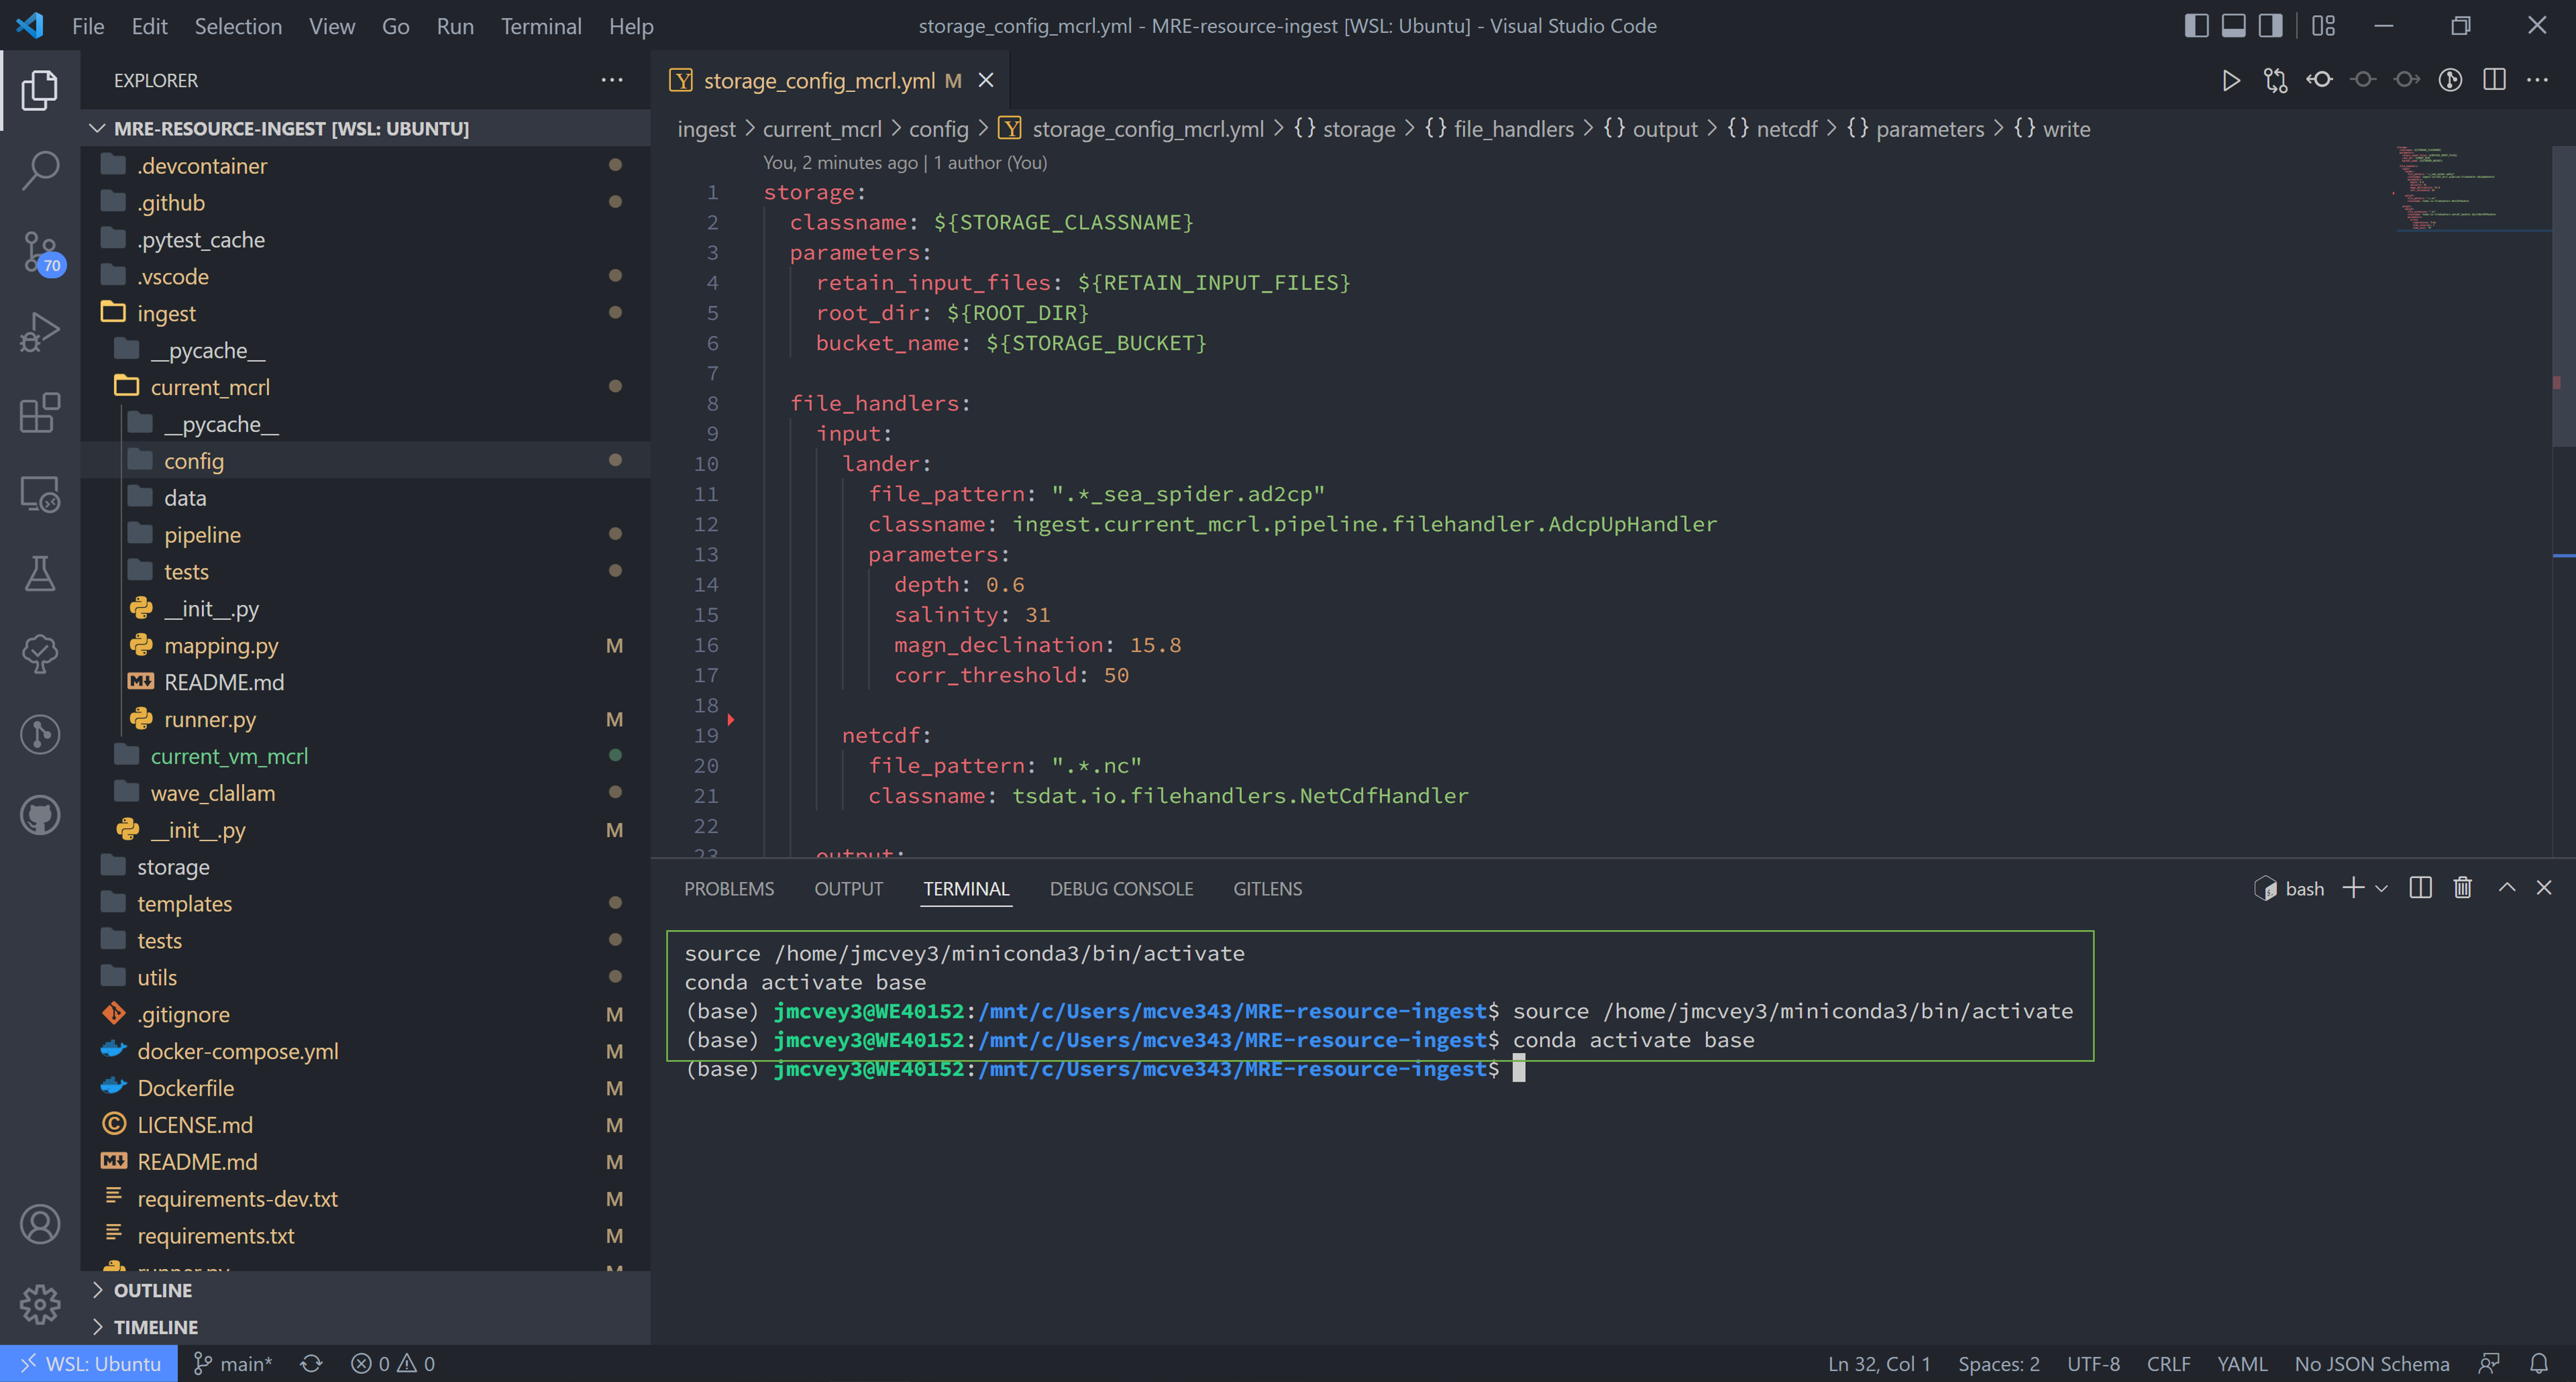Collapse the ingest folder
Viewport: 2576px width, 1382px height.
tap(366, 313)
